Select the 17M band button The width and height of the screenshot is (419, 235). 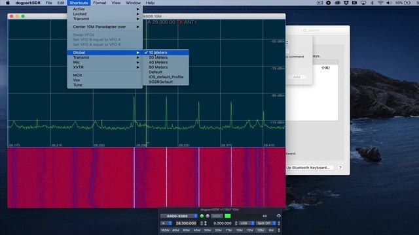point(228,230)
